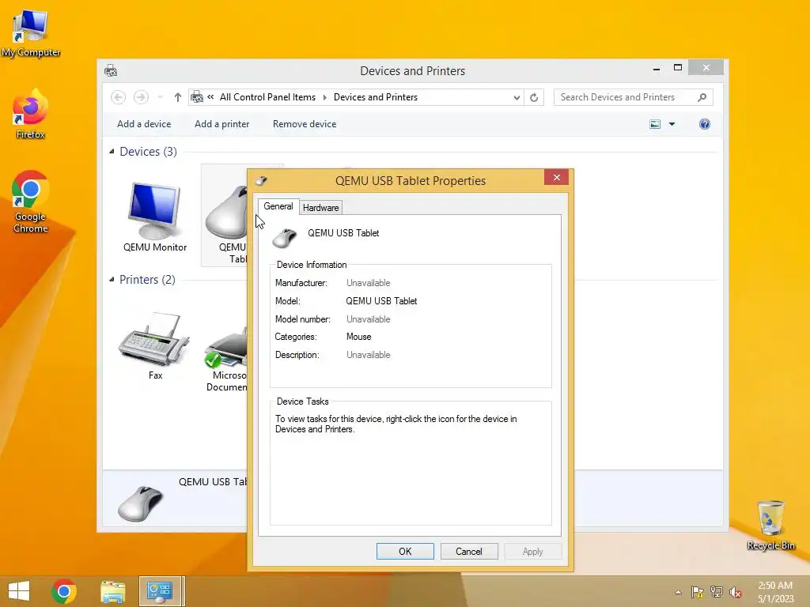Switch to the General tab
This screenshot has height=607, width=810.
278,206
